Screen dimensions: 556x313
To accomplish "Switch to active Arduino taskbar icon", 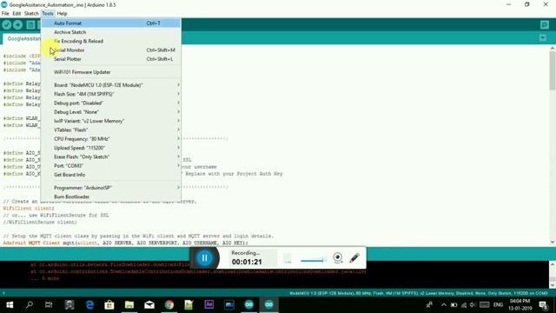I will click(x=269, y=304).
